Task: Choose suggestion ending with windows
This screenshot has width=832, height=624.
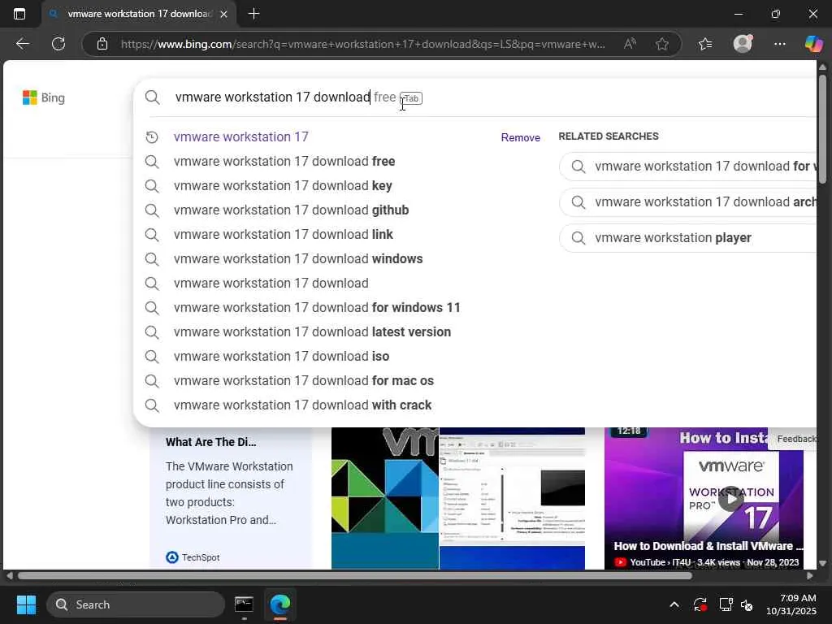Action: click(297, 259)
